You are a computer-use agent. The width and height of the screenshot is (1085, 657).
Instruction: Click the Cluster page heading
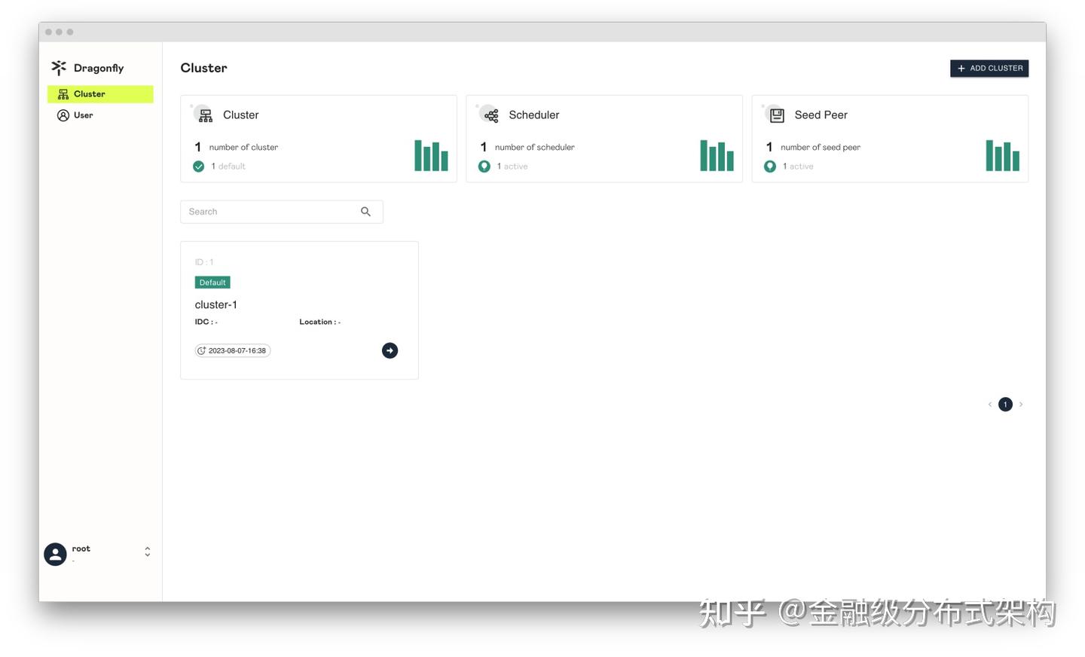203,68
